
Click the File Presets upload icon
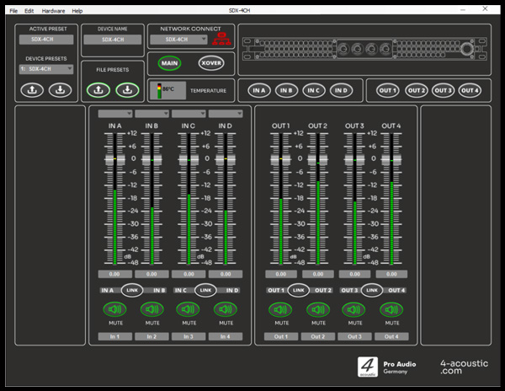(x=98, y=89)
